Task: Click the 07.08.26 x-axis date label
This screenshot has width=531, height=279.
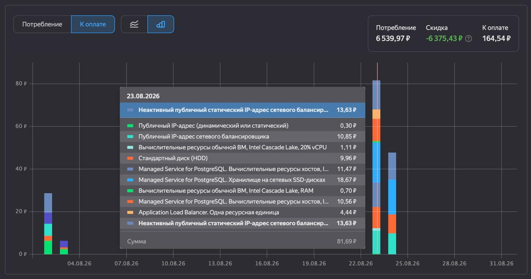Action: (127, 263)
